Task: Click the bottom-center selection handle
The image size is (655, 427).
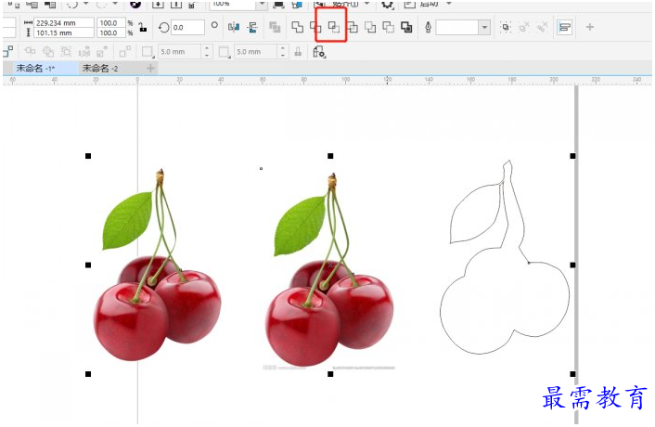Action: click(330, 374)
